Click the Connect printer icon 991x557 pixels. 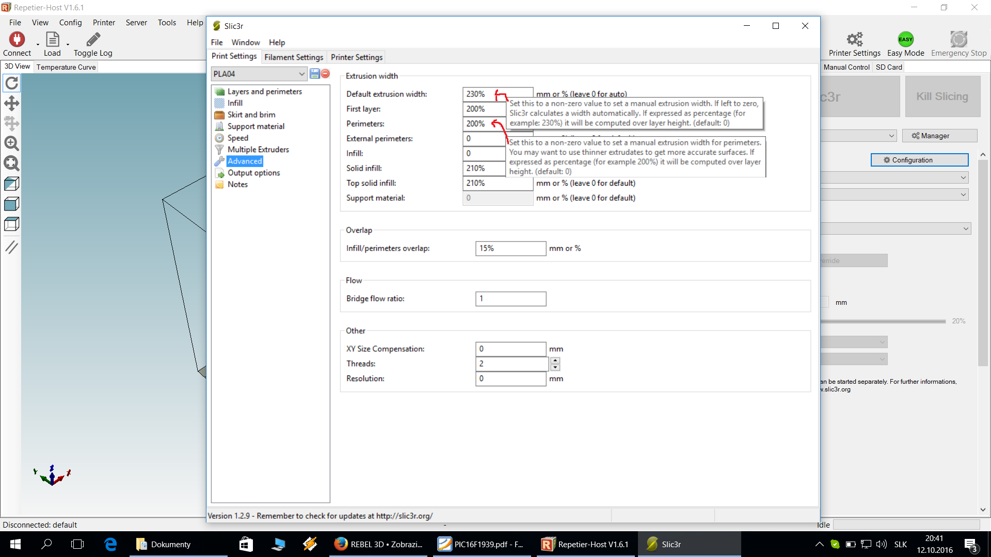pyautogui.click(x=17, y=40)
